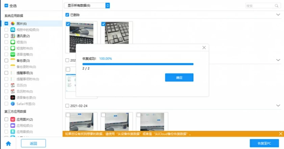Click the Notes (备忘录) icon
284x149 pixels.
(13, 61)
